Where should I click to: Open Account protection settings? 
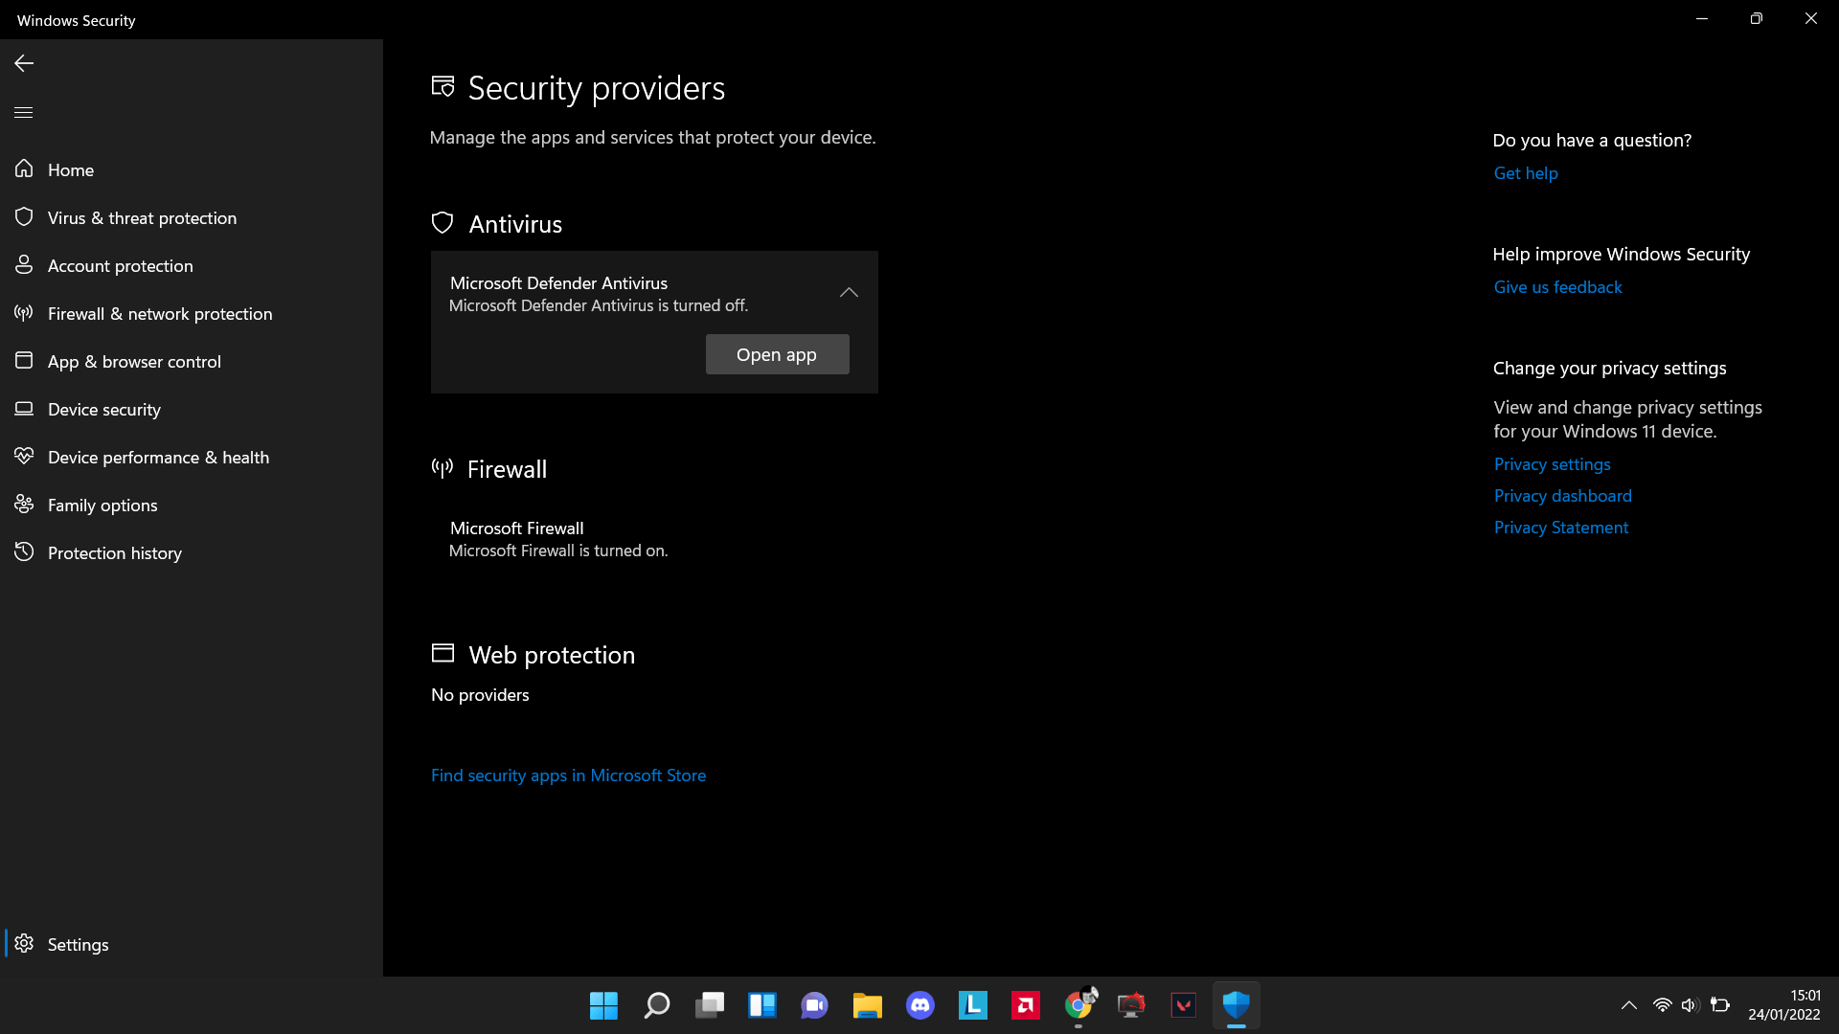pyautogui.click(x=121, y=265)
